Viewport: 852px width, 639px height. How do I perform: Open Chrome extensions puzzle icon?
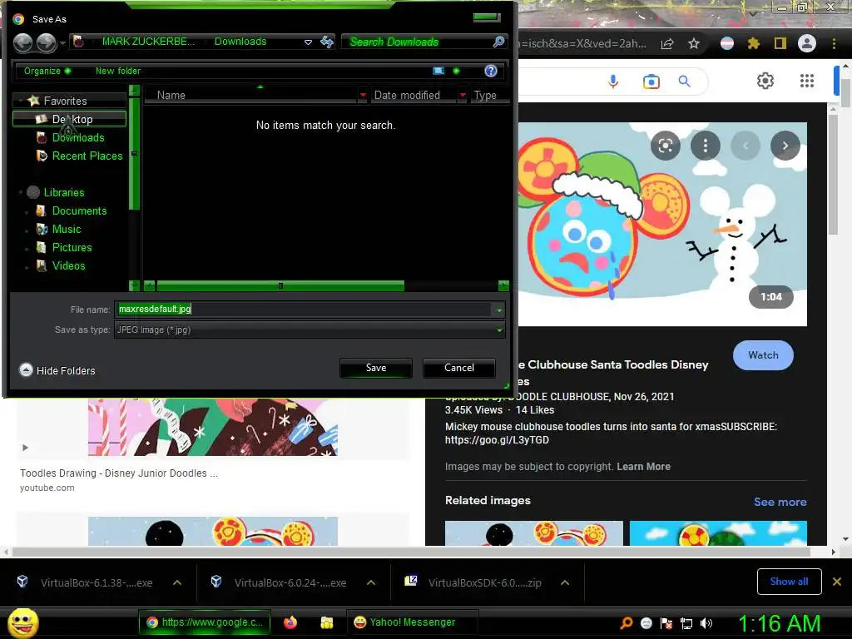(x=753, y=43)
